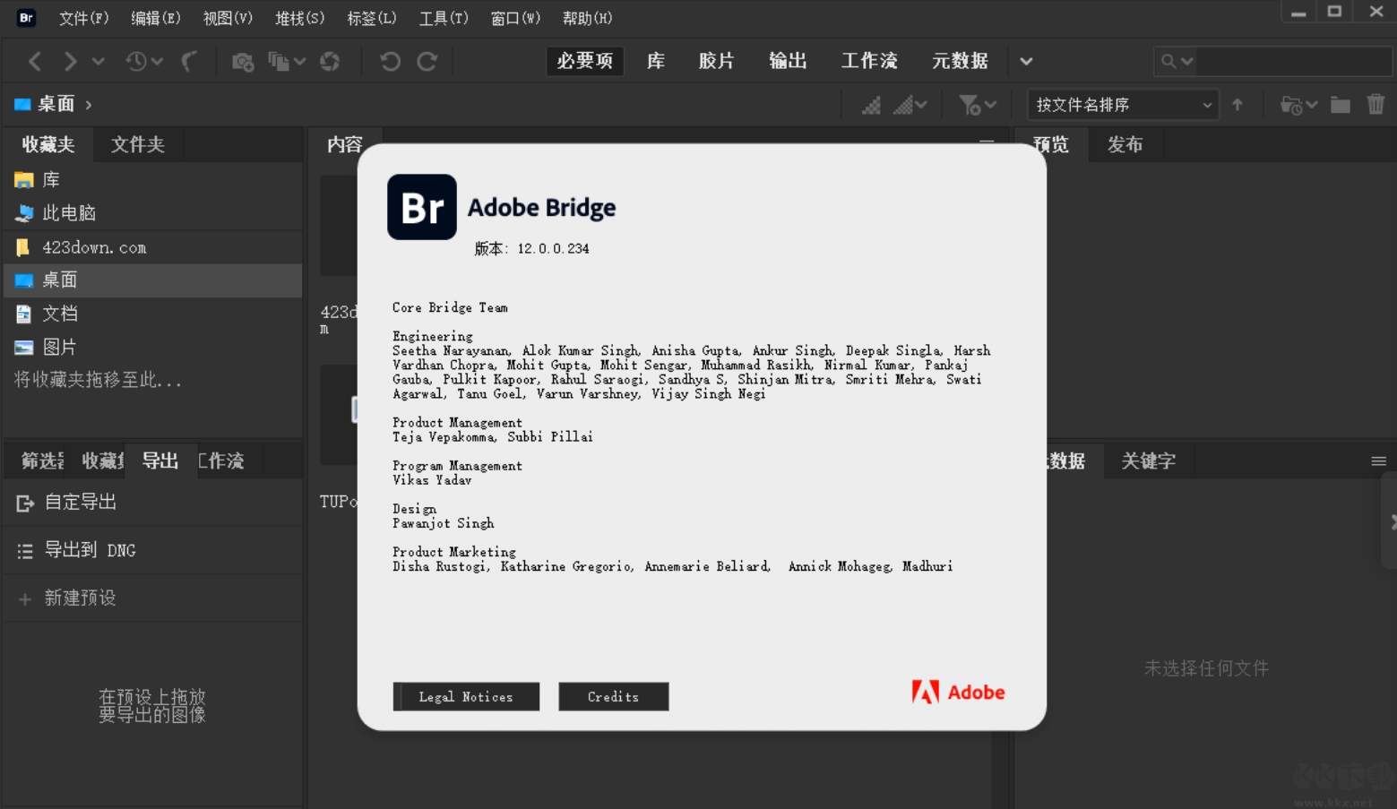The width and height of the screenshot is (1397, 809).
Task: Select the Get Photos from Camera icon
Action: click(242, 61)
